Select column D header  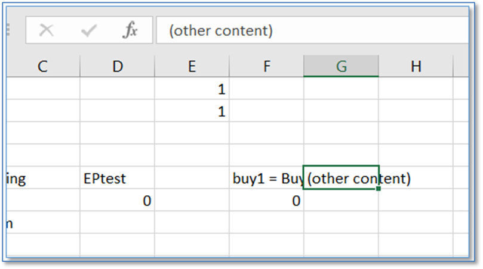point(117,67)
